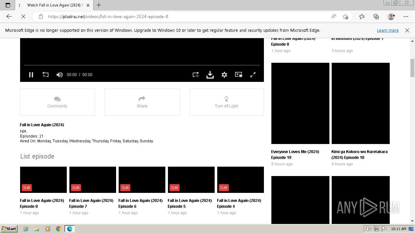Open the Comments section
This screenshot has height=233, width=415.
[57, 102]
